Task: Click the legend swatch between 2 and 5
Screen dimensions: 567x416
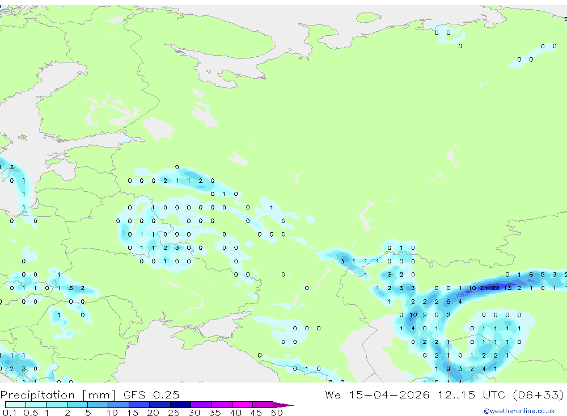Action: coord(77,405)
